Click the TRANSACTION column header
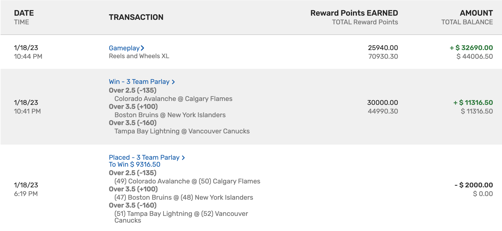502x231 pixels. coord(136,17)
